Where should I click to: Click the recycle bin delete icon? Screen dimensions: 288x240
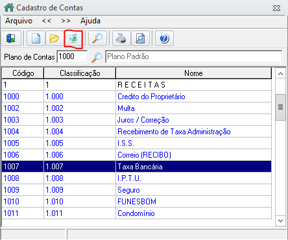tap(73, 39)
